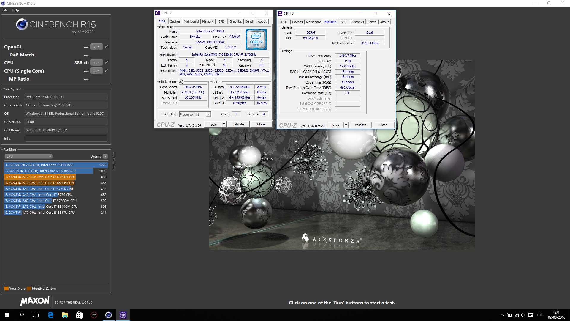Viewport: 570px width, 321px height.
Task: Run the OpenGL benchmark test
Action: (96, 47)
